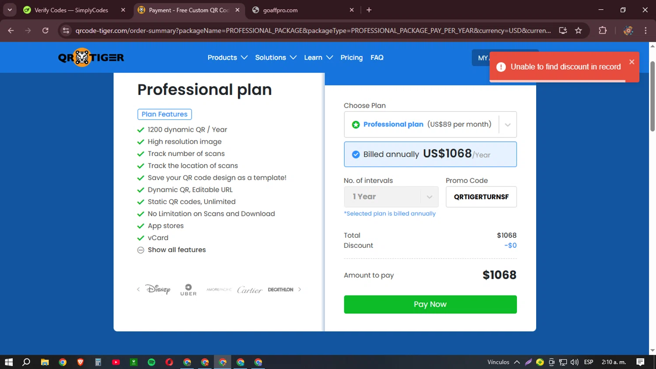This screenshot has height=369, width=656.
Task: Close the 'Unable to find discount' alert
Action: click(x=632, y=62)
